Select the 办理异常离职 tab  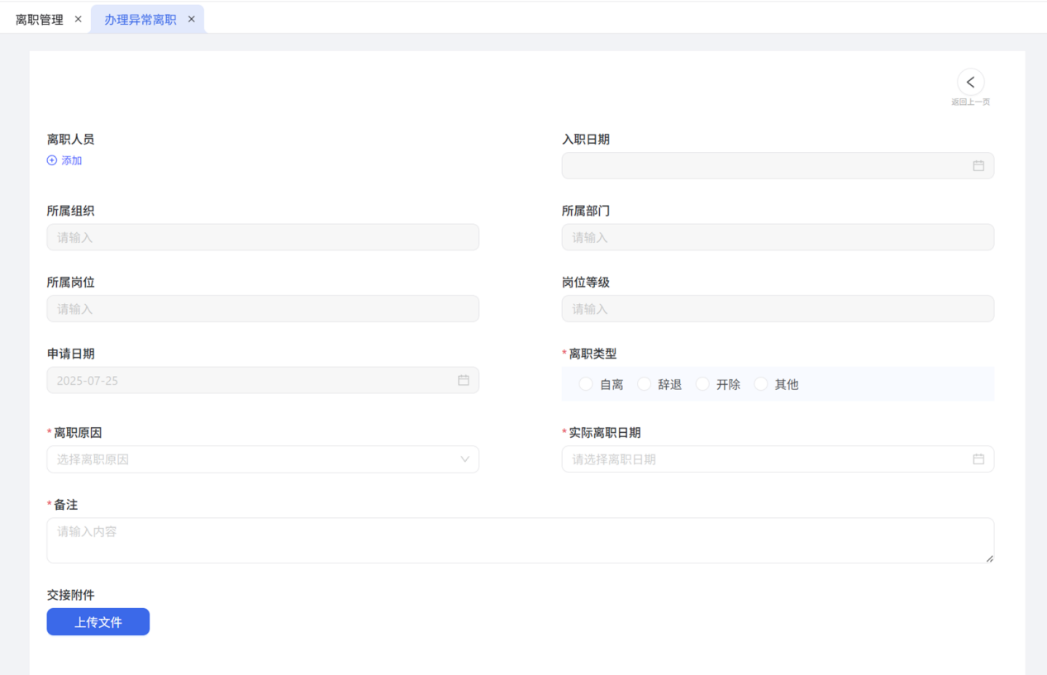140,19
